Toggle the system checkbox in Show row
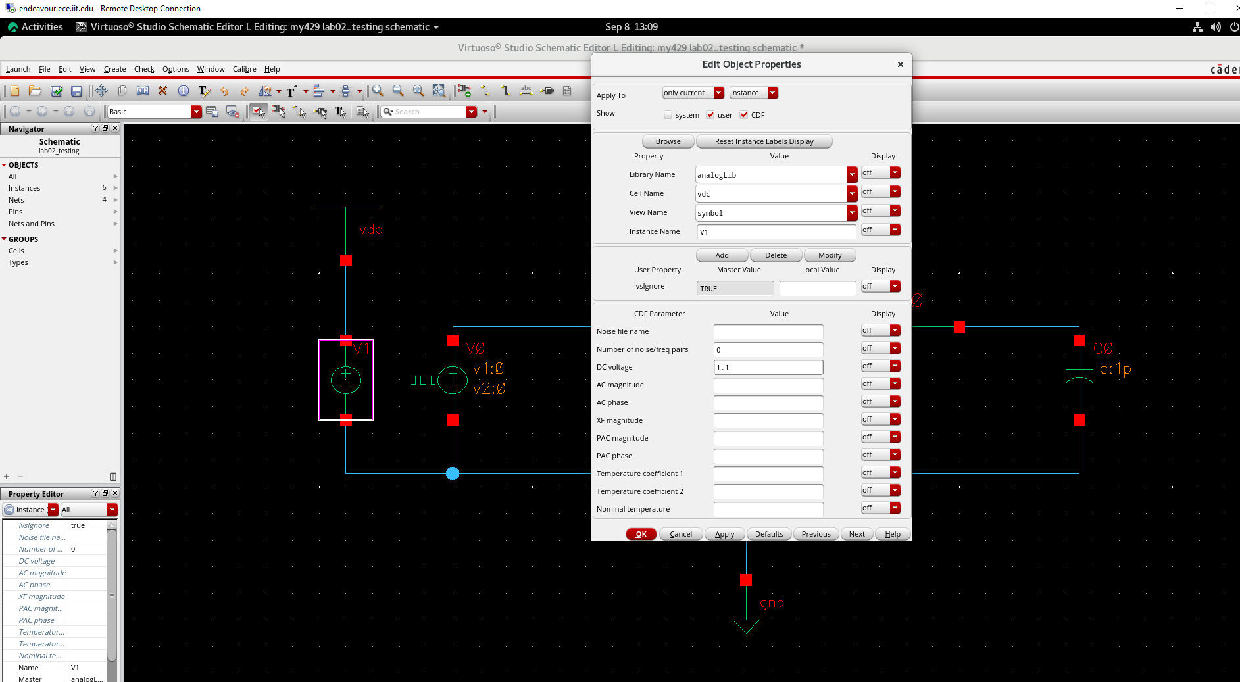 click(x=668, y=115)
